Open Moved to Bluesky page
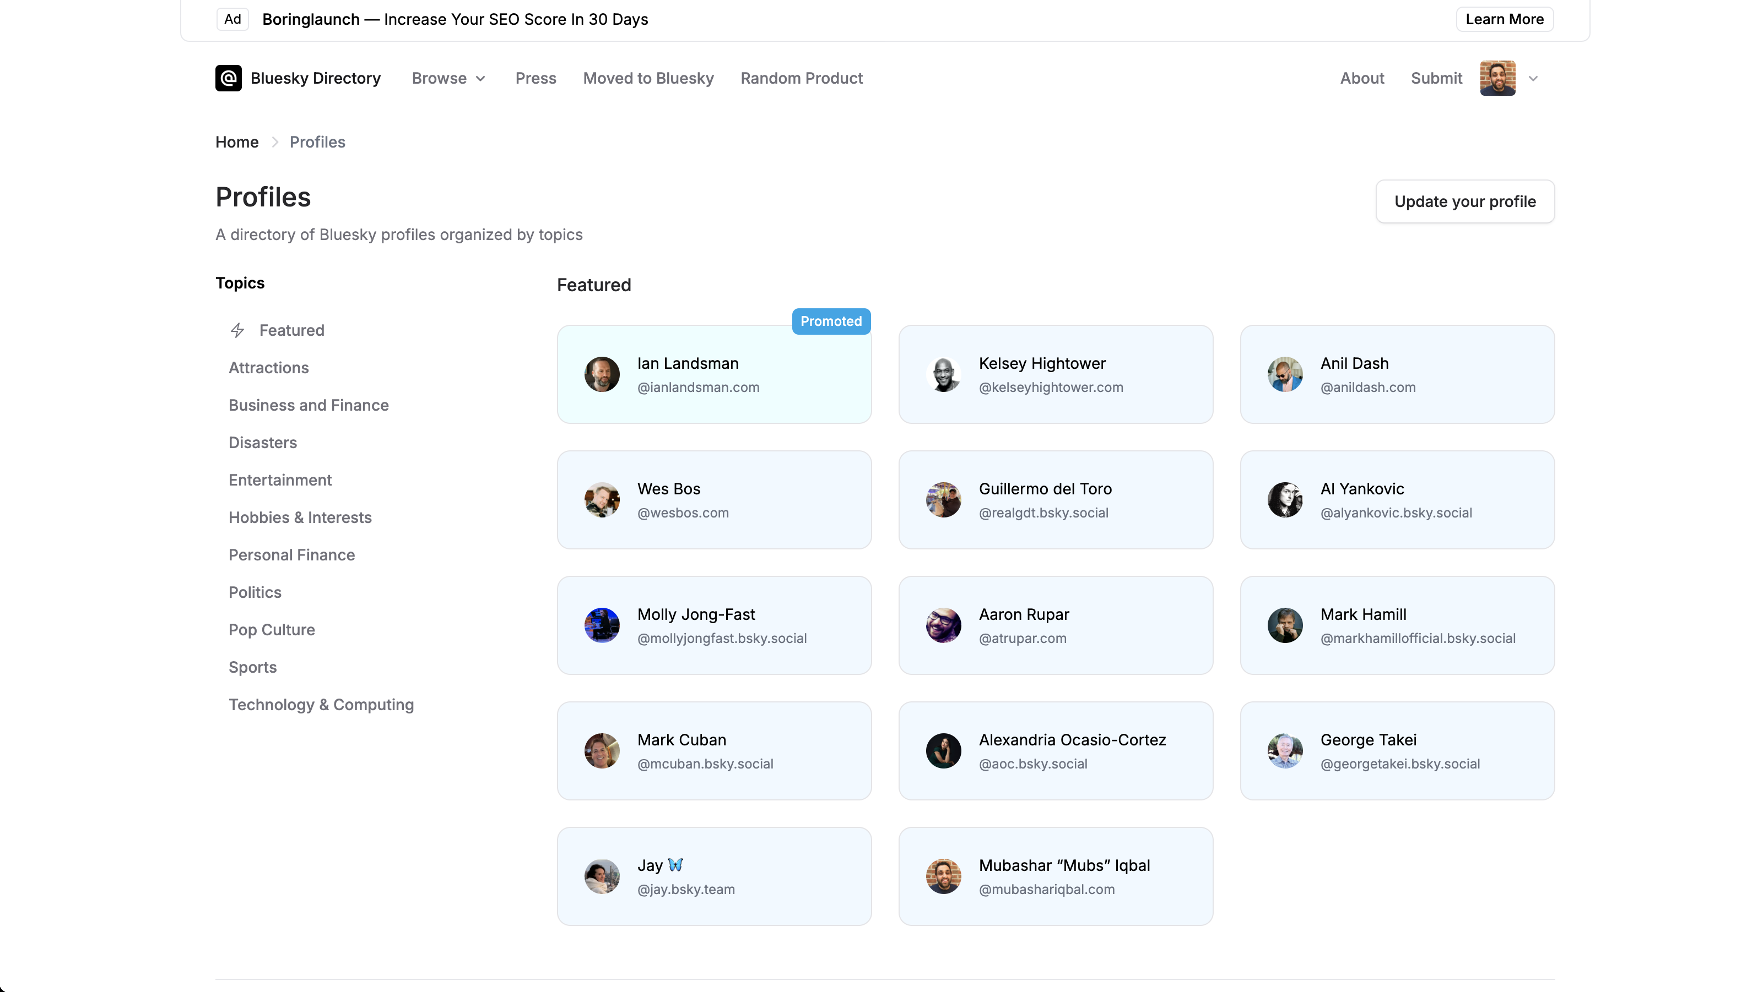This screenshot has width=1763, height=992. click(x=648, y=78)
